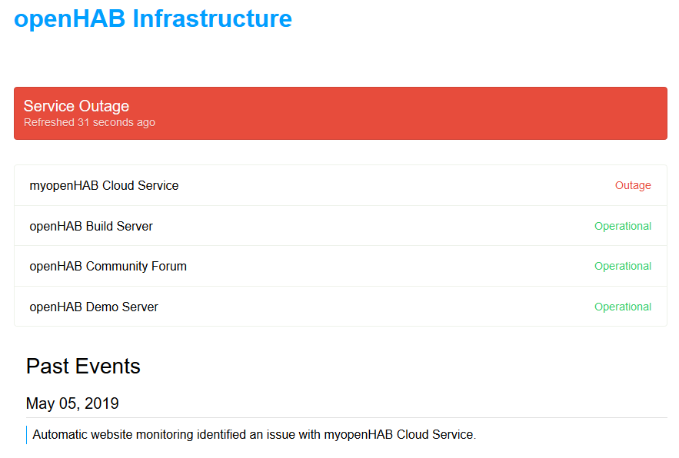This screenshot has width=679, height=458.
Task: Select the openHAB Build Server name
Action: click(x=91, y=226)
